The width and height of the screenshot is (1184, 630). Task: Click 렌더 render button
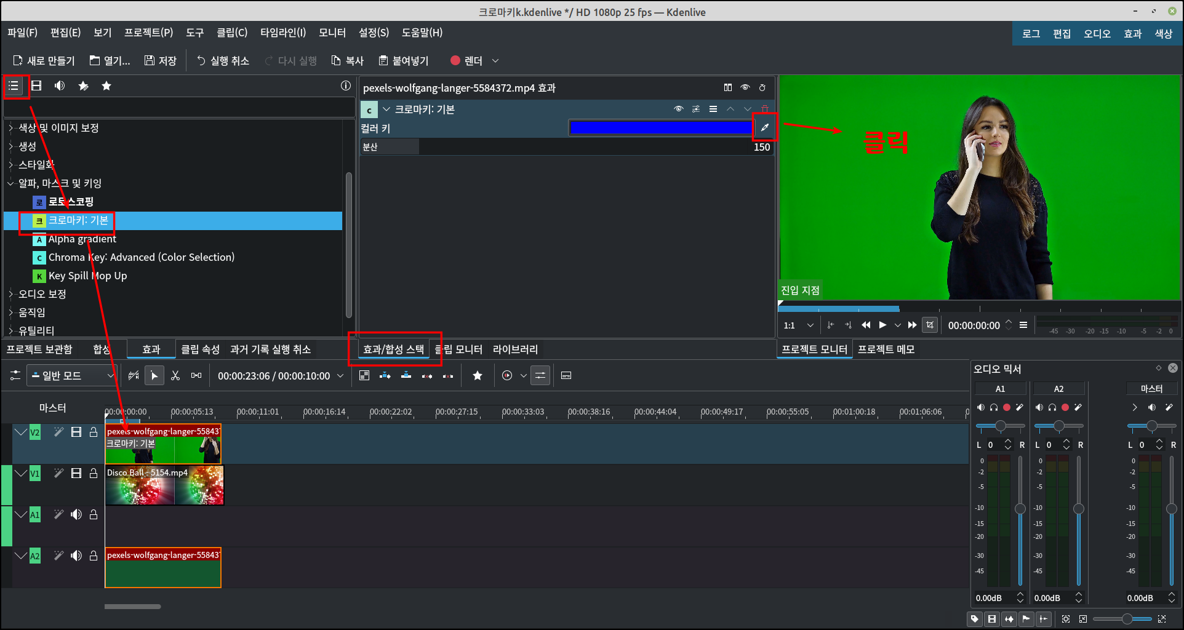(x=466, y=60)
